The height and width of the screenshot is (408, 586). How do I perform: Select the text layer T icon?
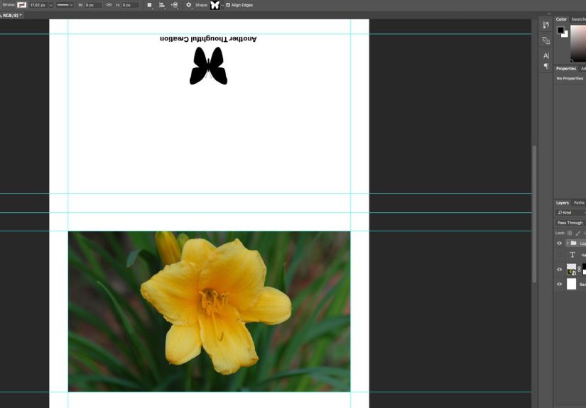coord(572,255)
